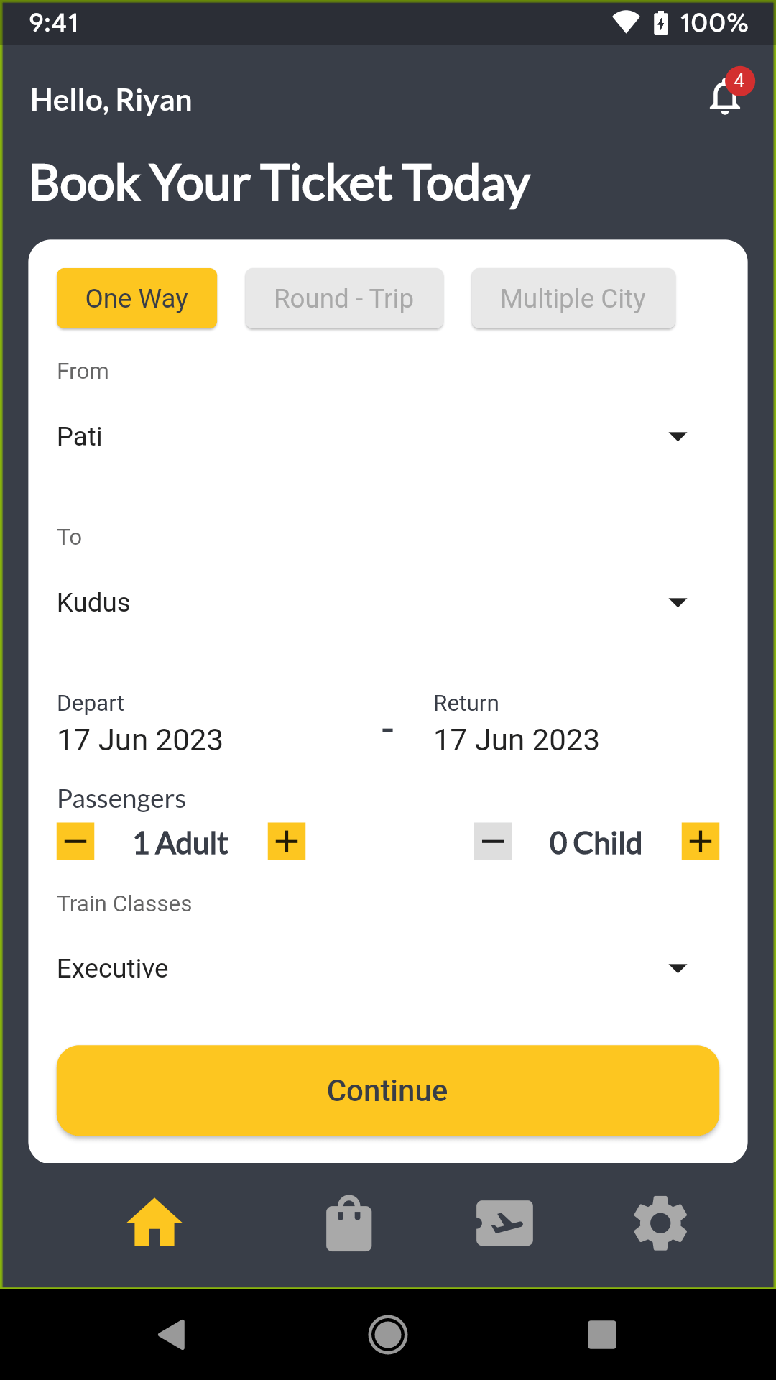Select the home icon in bottom navigation
This screenshot has height=1380, width=776.
click(x=154, y=1222)
